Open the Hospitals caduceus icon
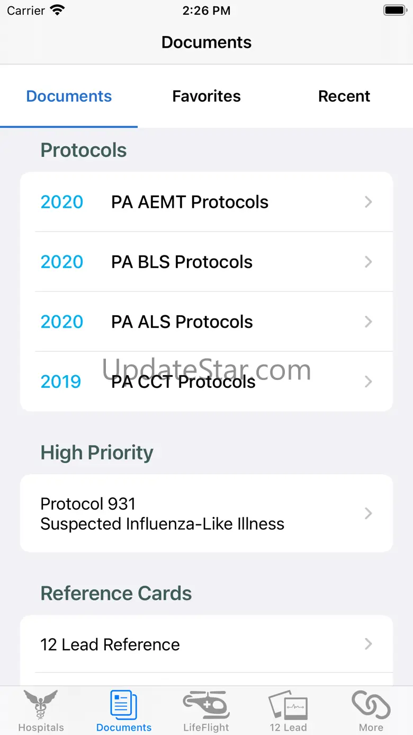Image resolution: width=413 pixels, height=735 pixels. [41, 705]
